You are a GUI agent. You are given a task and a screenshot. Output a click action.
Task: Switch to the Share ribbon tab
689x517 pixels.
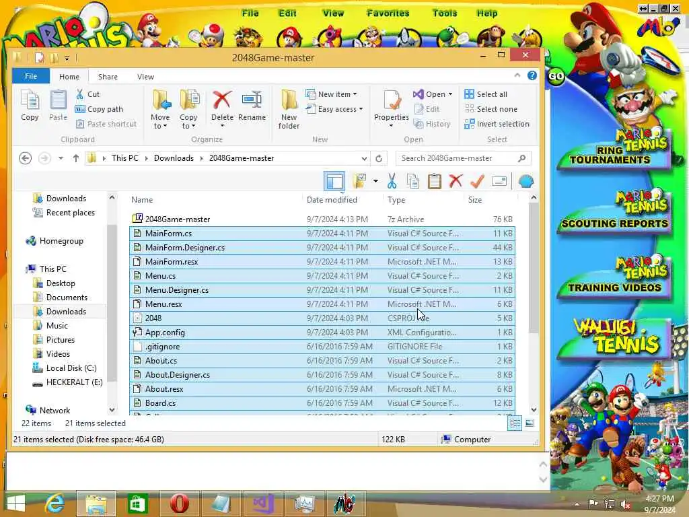[108, 77]
